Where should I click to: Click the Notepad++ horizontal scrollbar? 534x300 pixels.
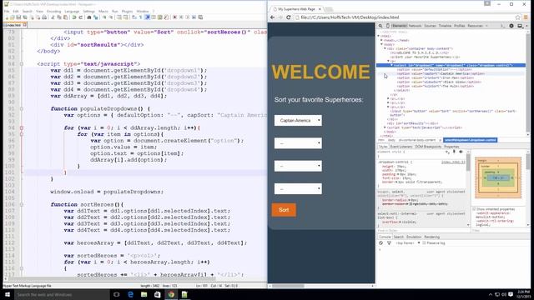coord(113,278)
